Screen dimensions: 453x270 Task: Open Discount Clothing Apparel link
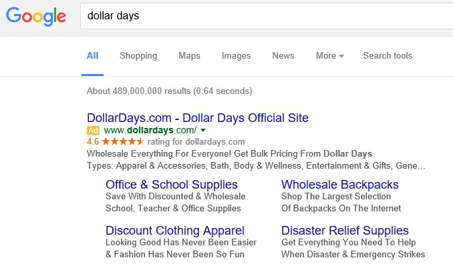175,231
